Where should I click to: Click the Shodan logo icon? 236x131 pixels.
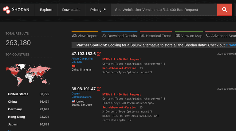pos(6,10)
